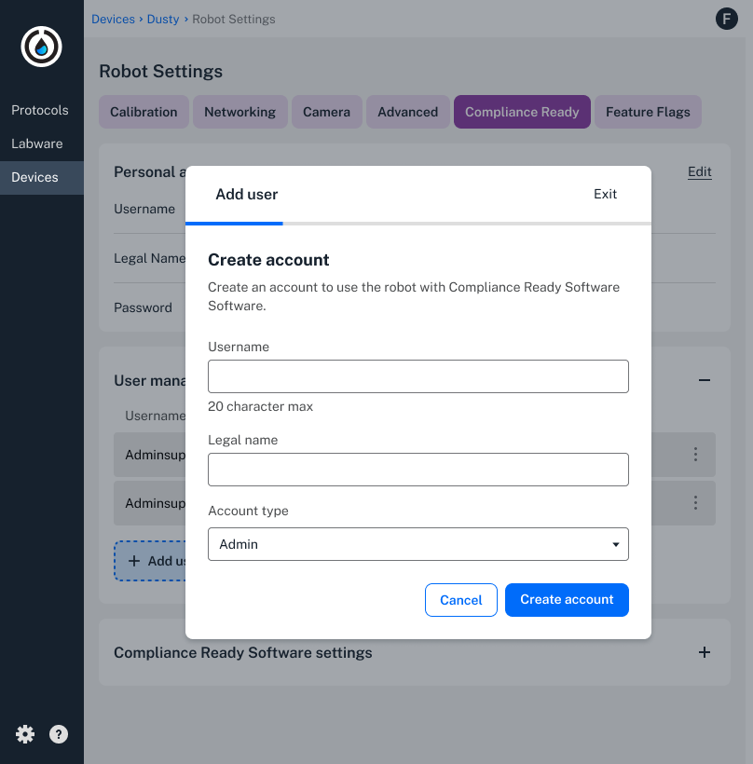This screenshot has width=753, height=764.
Task: Click the '20 character max' hint text
Action: [260, 406]
